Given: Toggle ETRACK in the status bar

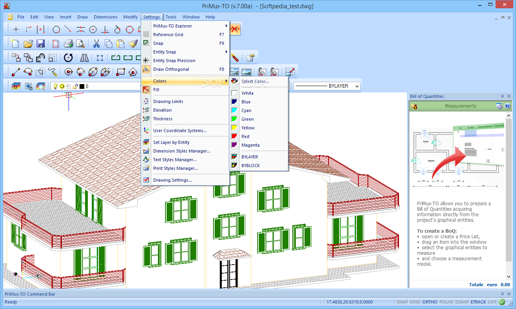Looking at the screenshot, I should click(x=478, y=302).
